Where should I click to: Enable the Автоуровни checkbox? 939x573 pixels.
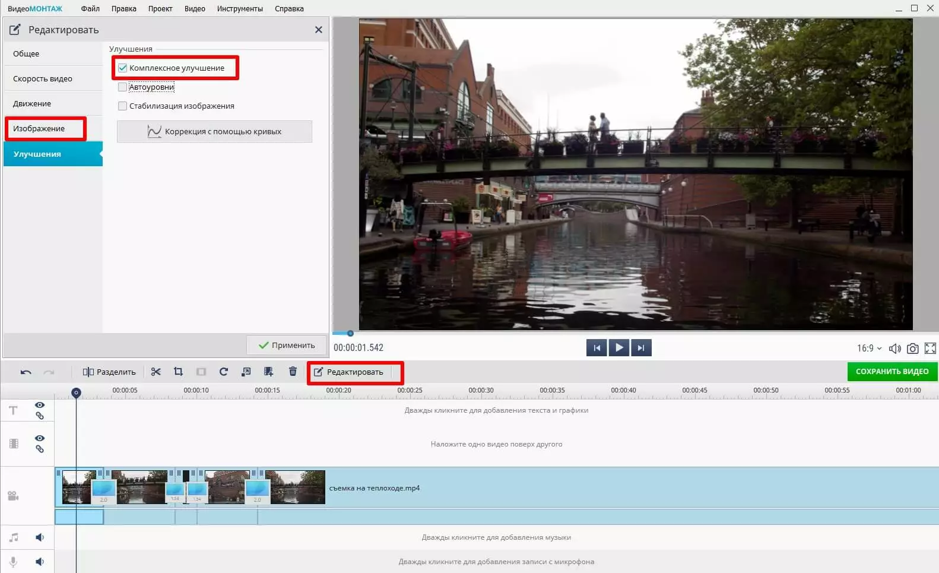click(123, 87)
